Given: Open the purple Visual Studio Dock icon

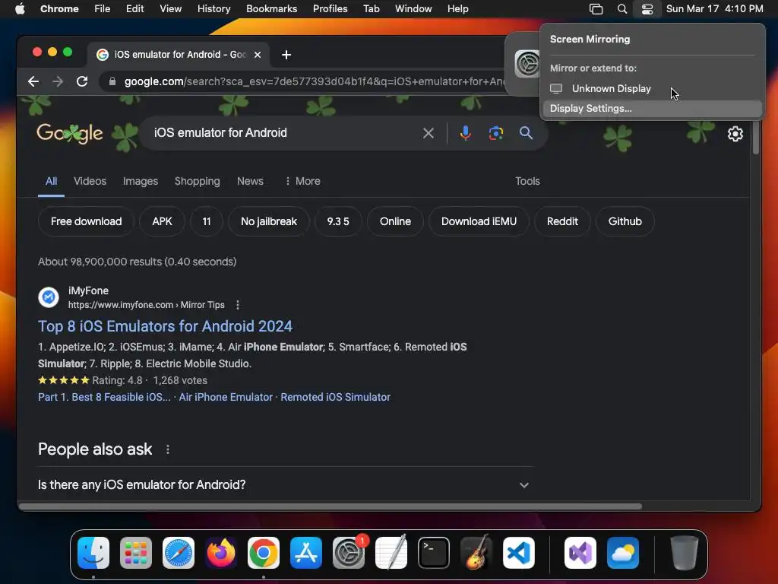Looking at the screenshot, I should click(x=580, y=553).
